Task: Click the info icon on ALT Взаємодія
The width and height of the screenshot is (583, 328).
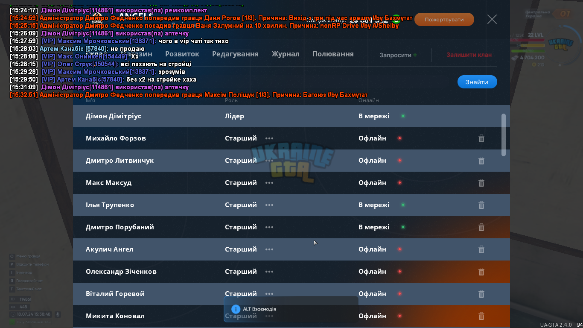Action: coord(236,309)
